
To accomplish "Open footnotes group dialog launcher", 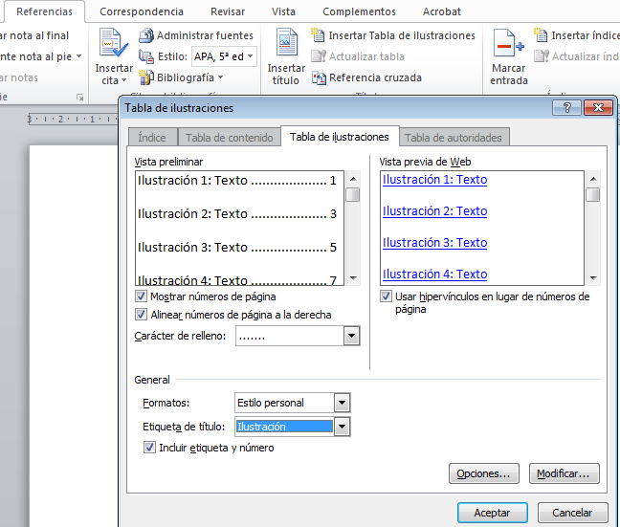I will (79, 97).
